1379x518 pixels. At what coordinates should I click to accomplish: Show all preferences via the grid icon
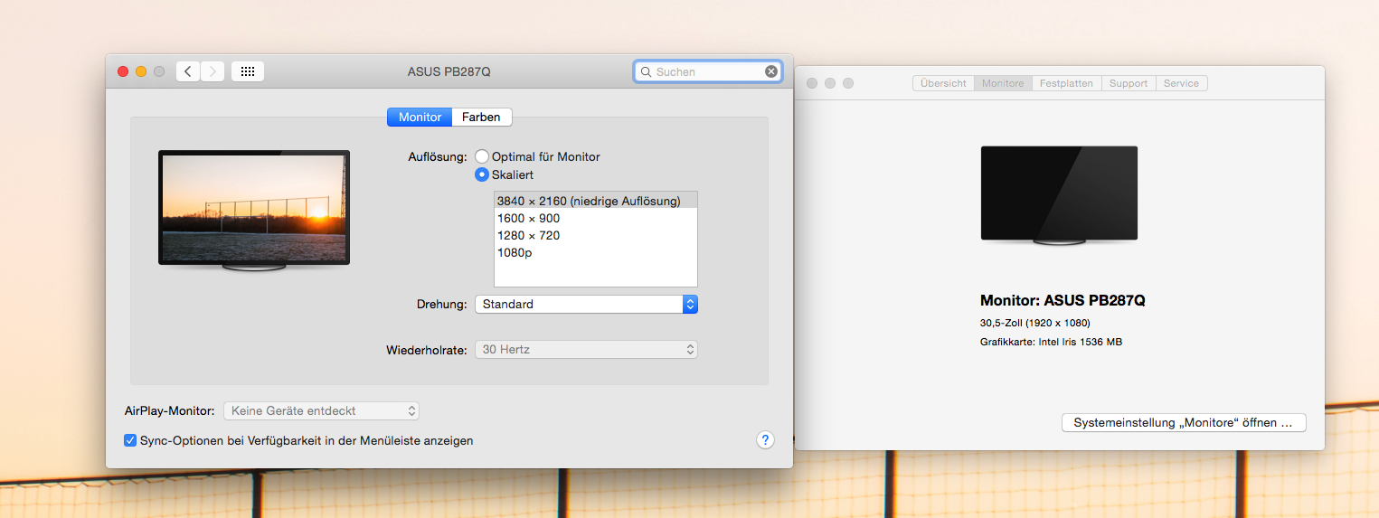click(248, 71)
